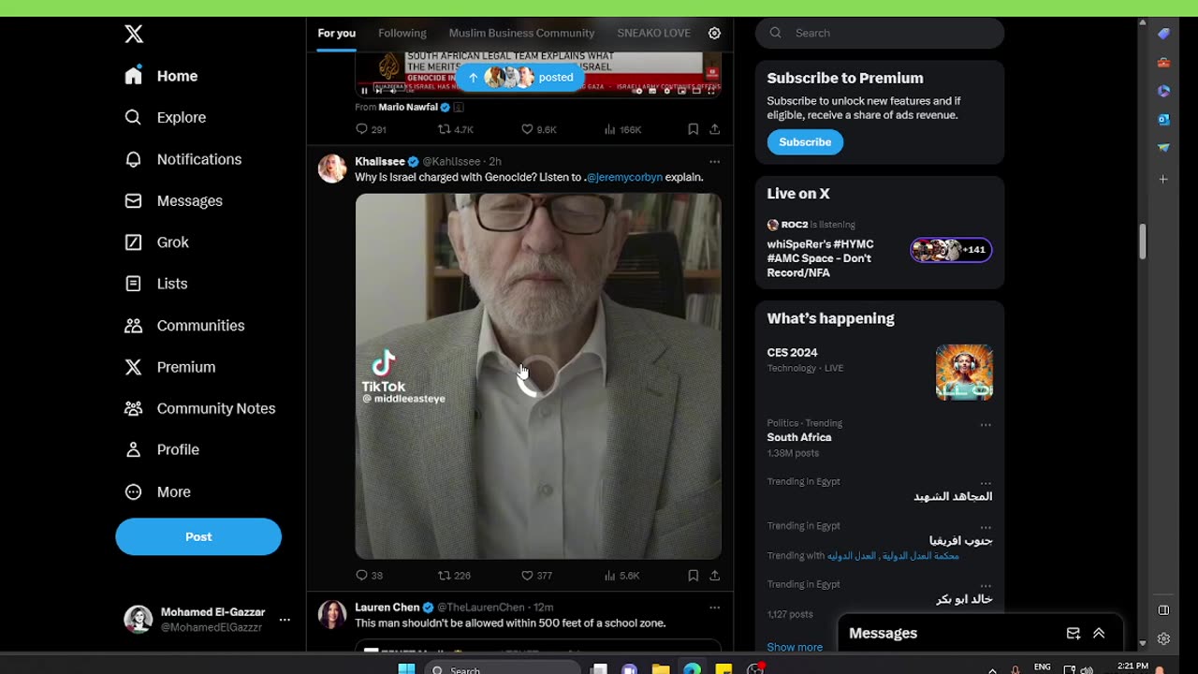This screenshot has width=1198, height=674.
Task: Open Communities page
Action: [184, 325]
